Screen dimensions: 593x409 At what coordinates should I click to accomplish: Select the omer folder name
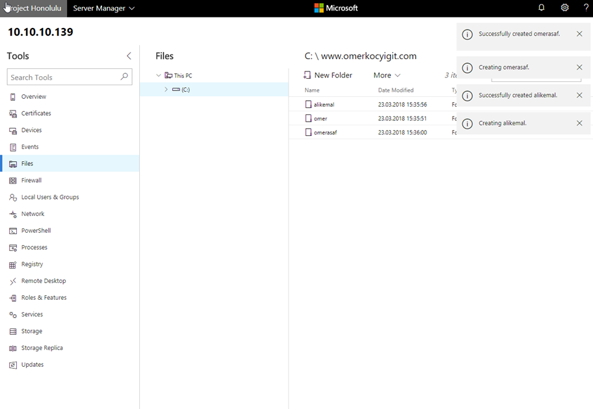click(x=321, y=118)
